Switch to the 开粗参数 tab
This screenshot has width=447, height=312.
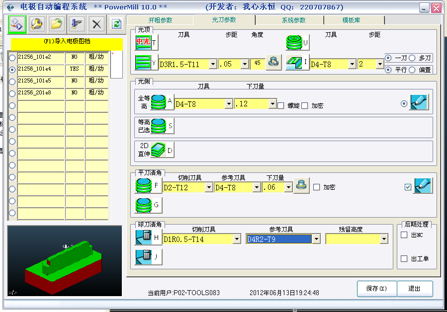(160, 20)
